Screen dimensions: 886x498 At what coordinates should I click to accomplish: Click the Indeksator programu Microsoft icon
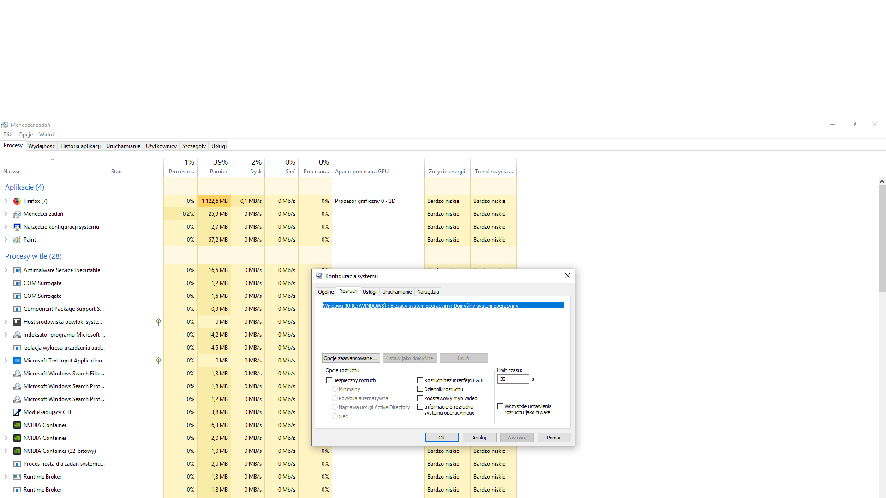(17, 335)
